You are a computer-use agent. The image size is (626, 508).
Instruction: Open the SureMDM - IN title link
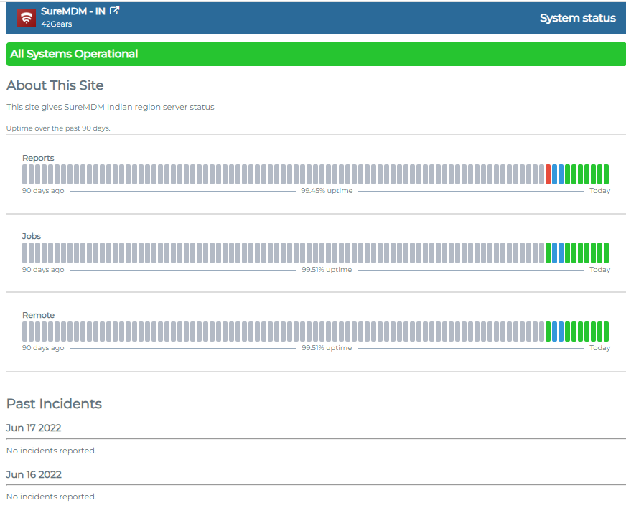(73, 11)
